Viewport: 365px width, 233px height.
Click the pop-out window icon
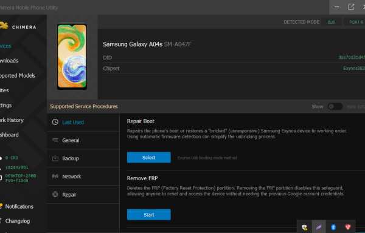tap(351, 7)
